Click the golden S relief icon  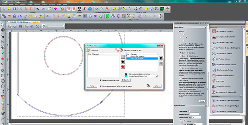coord(25,16)
